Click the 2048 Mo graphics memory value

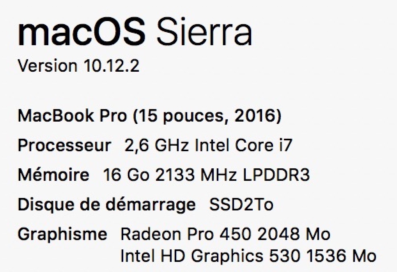(294, 234)
